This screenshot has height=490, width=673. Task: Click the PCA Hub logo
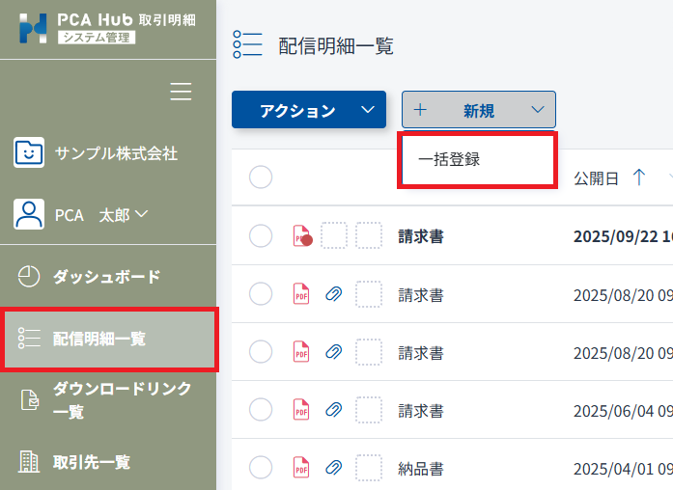[33, 28]
